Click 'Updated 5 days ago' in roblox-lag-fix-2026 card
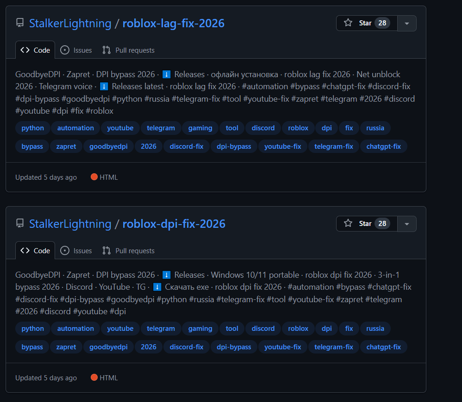Viewport: 462px width, 402px height. pyautogui.click(x=46, y=177)
